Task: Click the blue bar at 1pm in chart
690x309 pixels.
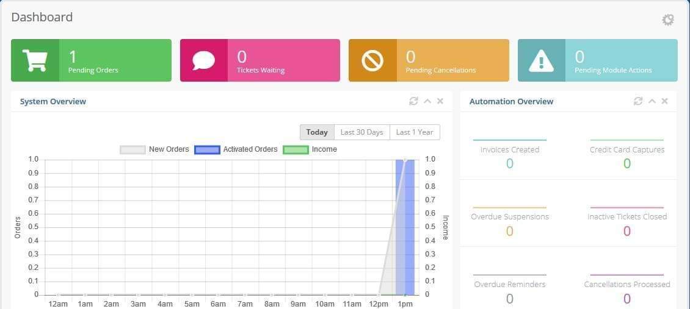Action: pyautogui.click(x=405, y=227)
